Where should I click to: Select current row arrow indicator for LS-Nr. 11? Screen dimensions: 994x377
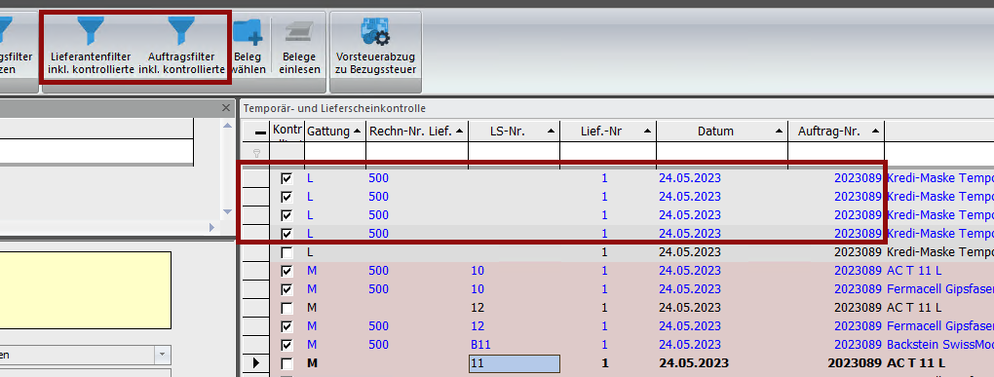coord(256,363)
